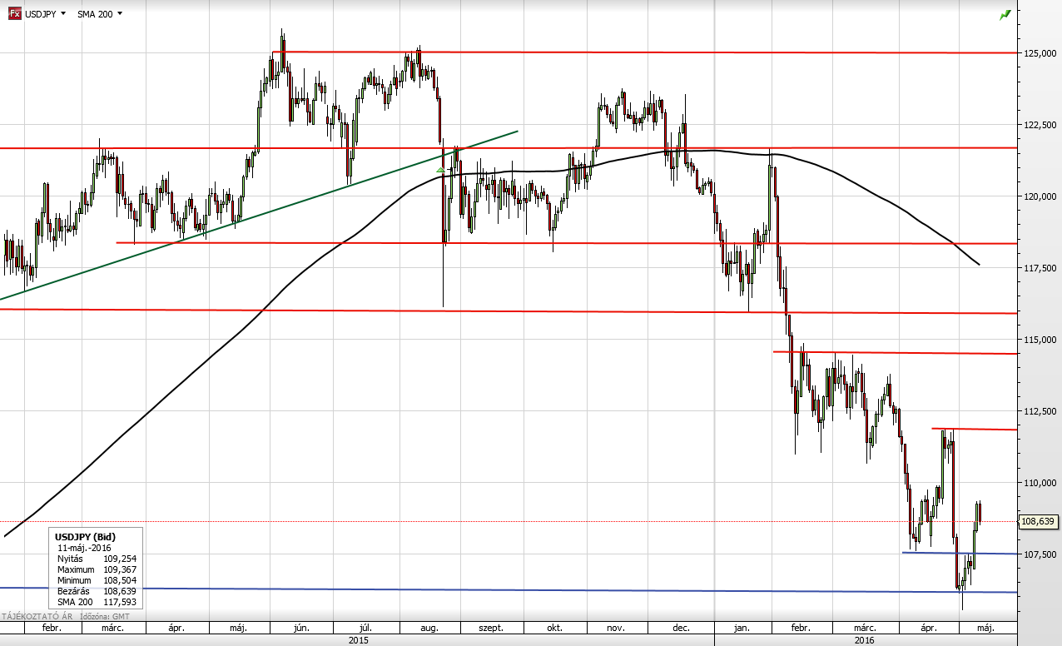Click the dec. month label on time axis
This screenshot has width=1062, height=646.
(x=681, y=629)
